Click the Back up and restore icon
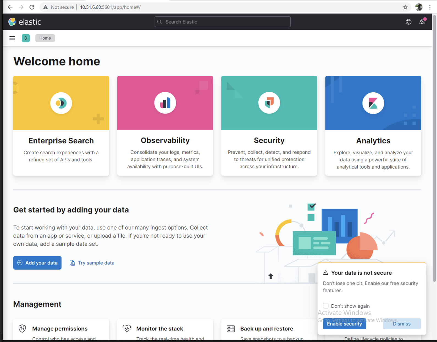 click(x=231, y=329)
